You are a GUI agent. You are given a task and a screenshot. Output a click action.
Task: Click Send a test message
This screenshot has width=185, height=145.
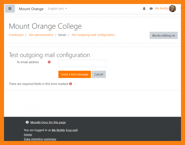tap(75, 74)
